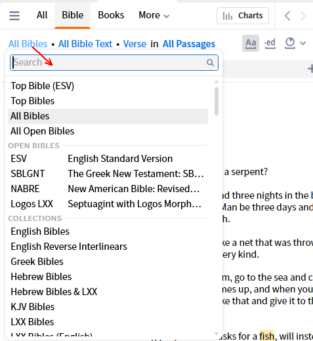Viewport: 313px width, 341px height.
Task: Choose the English Reverse Interlinears collection
Action: [108, 247]
